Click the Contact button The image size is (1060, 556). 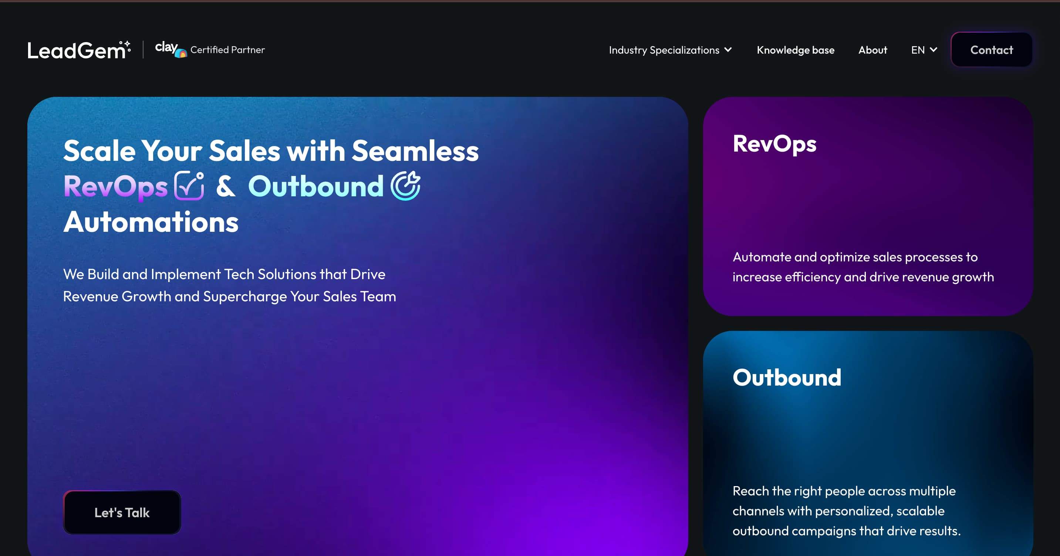click(991, 50)
